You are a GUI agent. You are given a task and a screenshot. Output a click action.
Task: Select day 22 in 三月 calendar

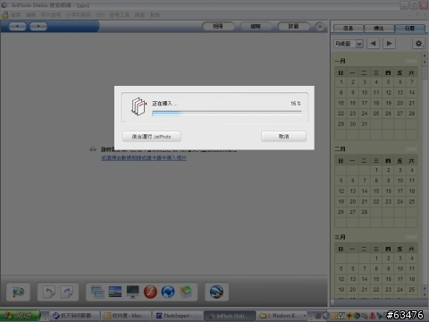coord(376,290)
